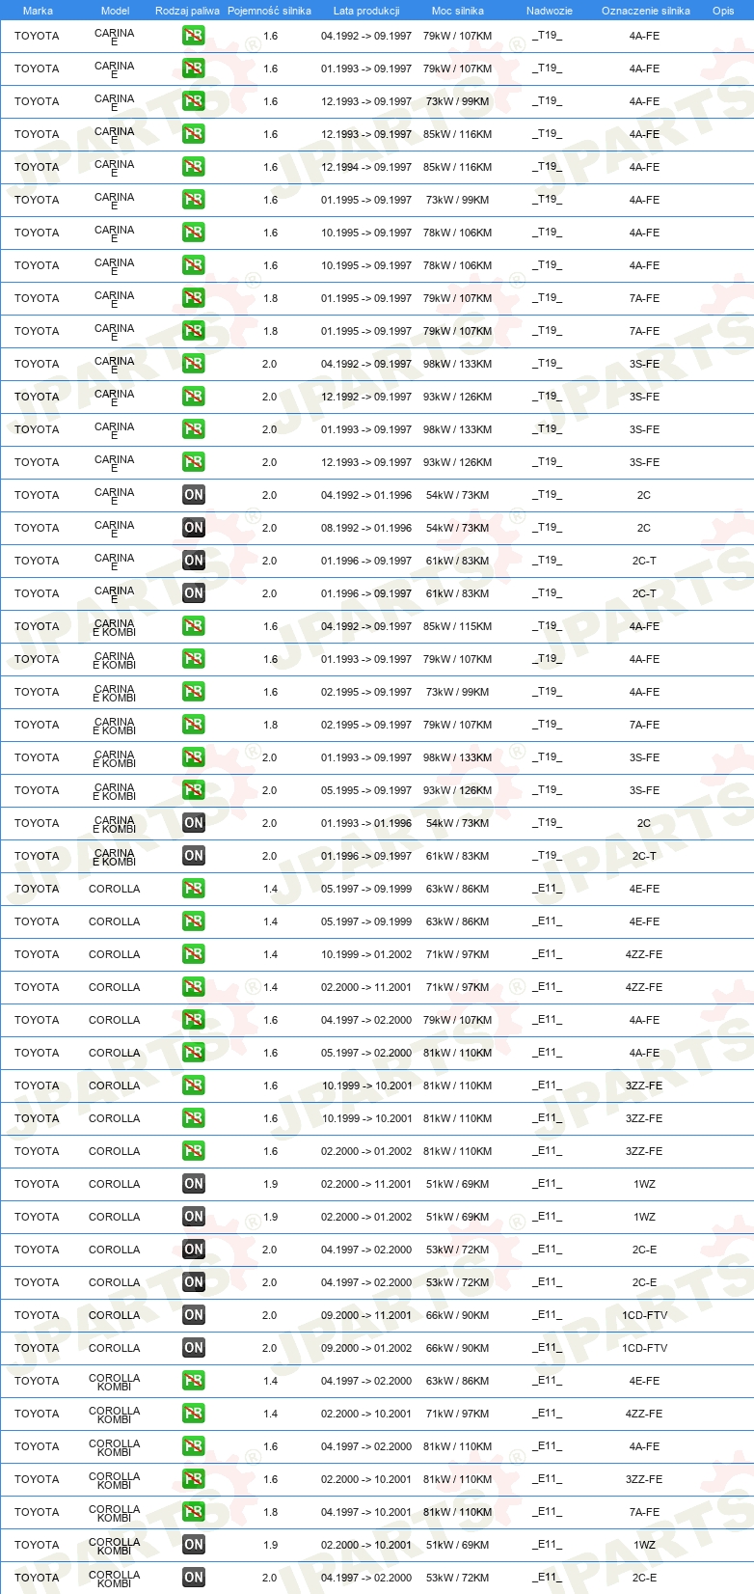Image resolution: width=754 pixels, height=1594 pixels.
Task: Select 'TOYOTA' in the Corolla Kombi 2C-E row
Action: pyautogui.click(x=37, y=1578)
